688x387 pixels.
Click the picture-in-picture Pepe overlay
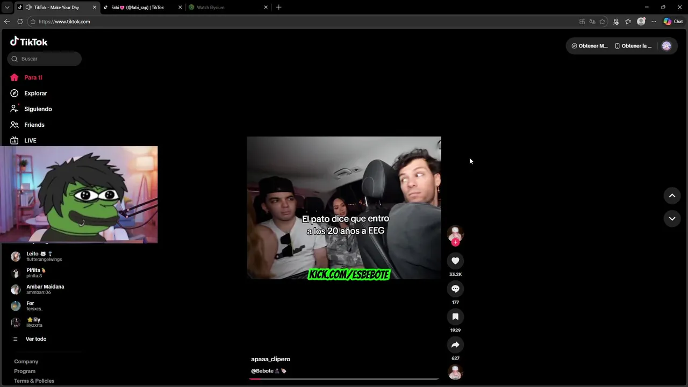[x=79, y=195]
